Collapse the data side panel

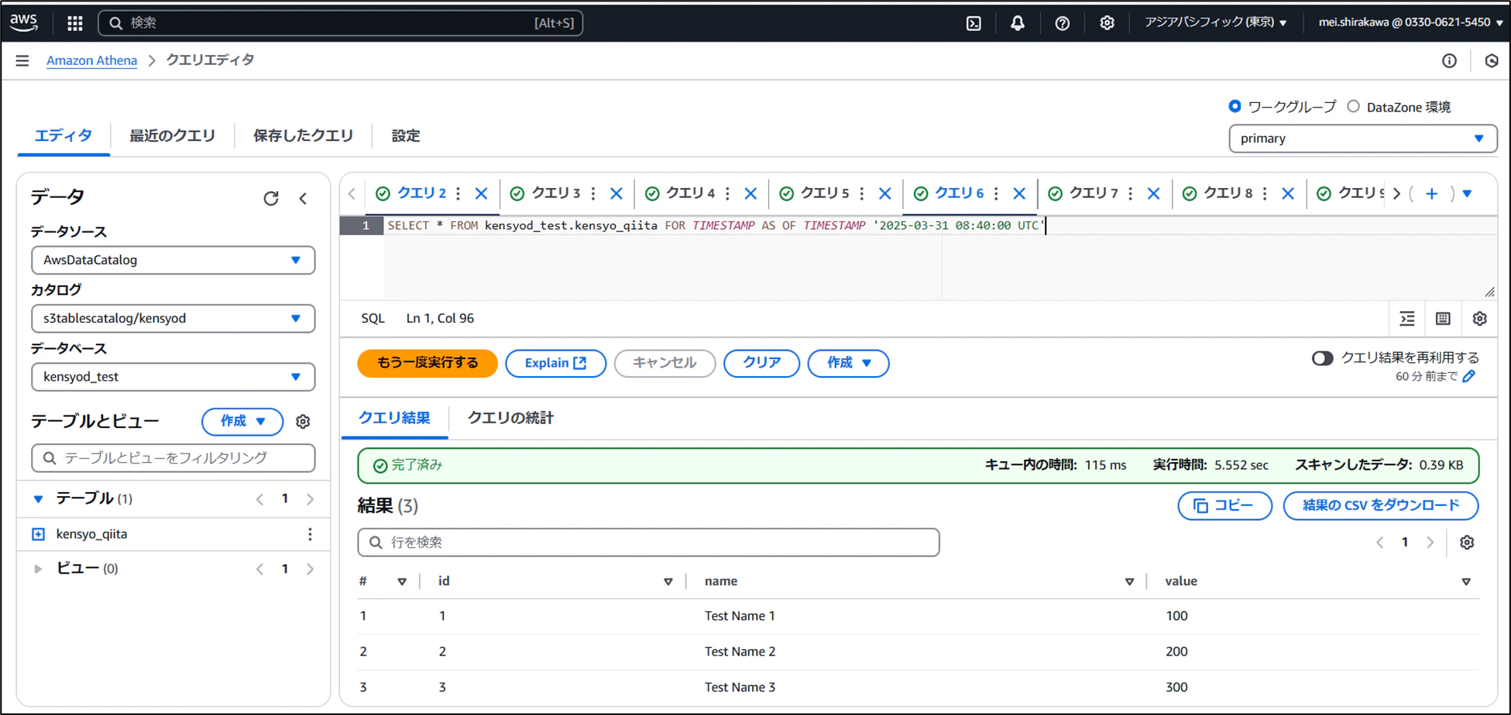pos(304,198)
